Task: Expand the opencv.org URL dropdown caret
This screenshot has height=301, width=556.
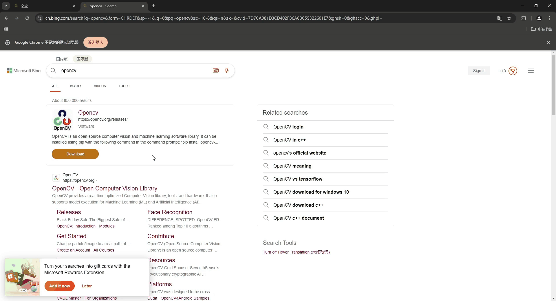Action: (97, 181)
